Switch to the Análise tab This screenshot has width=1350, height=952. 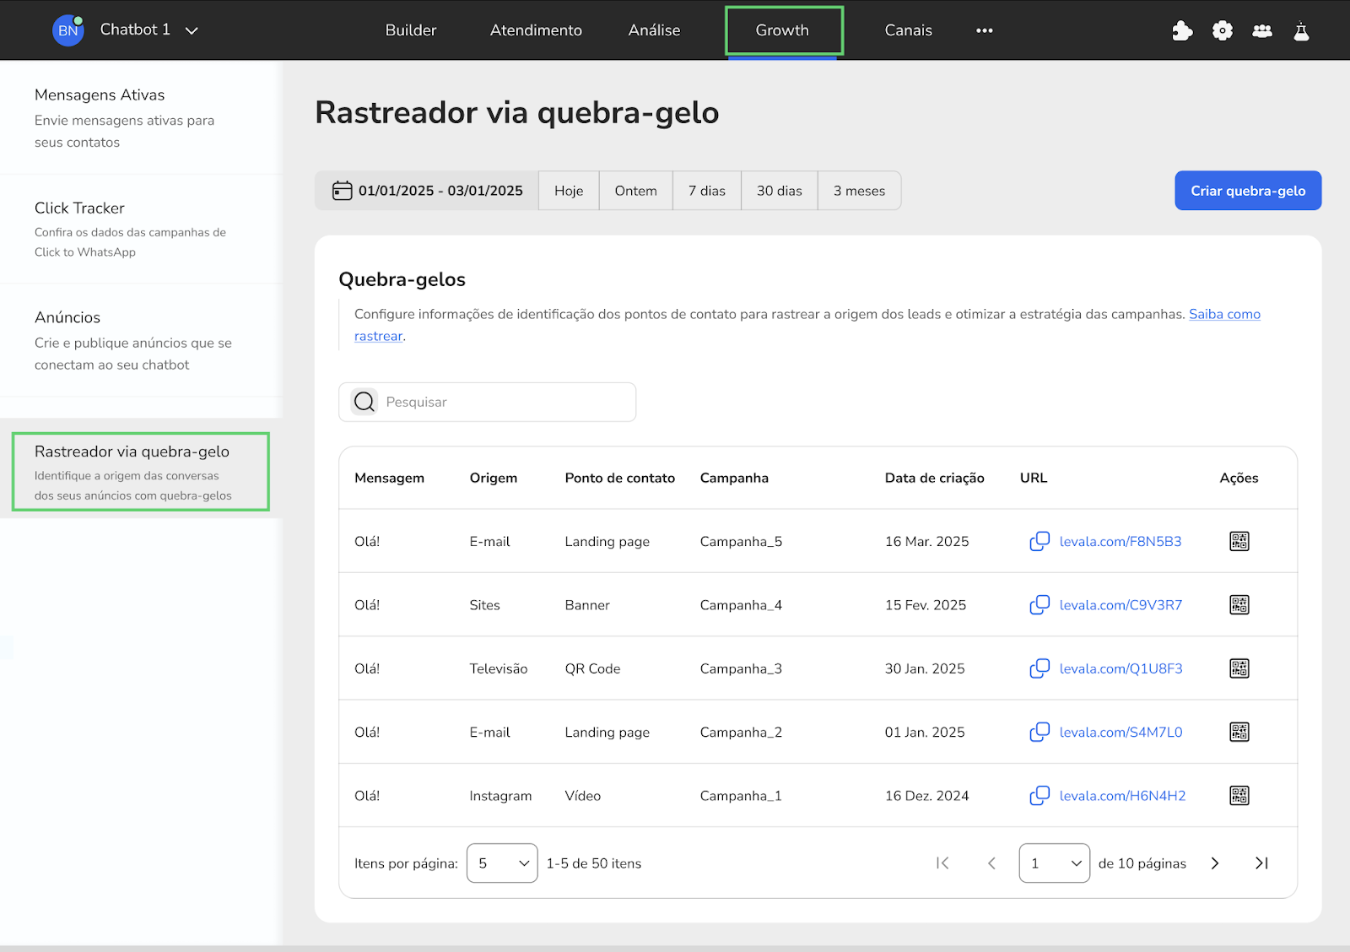tap(654, 30)
